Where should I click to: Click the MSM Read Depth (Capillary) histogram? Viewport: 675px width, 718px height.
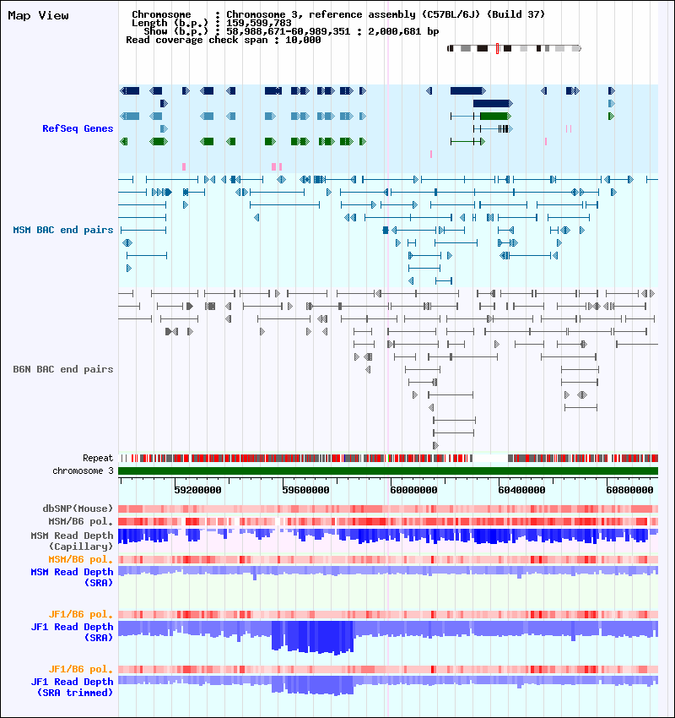[x=388, y=536]
